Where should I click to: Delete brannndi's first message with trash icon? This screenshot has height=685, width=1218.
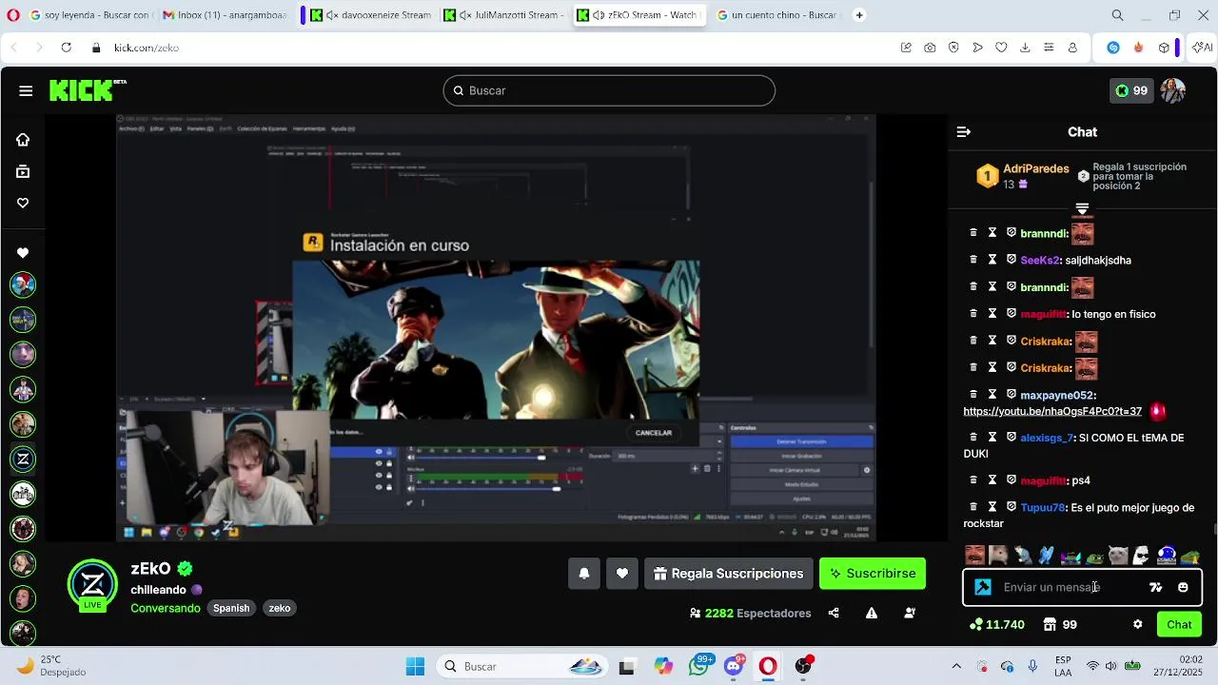tap(973, 233)
